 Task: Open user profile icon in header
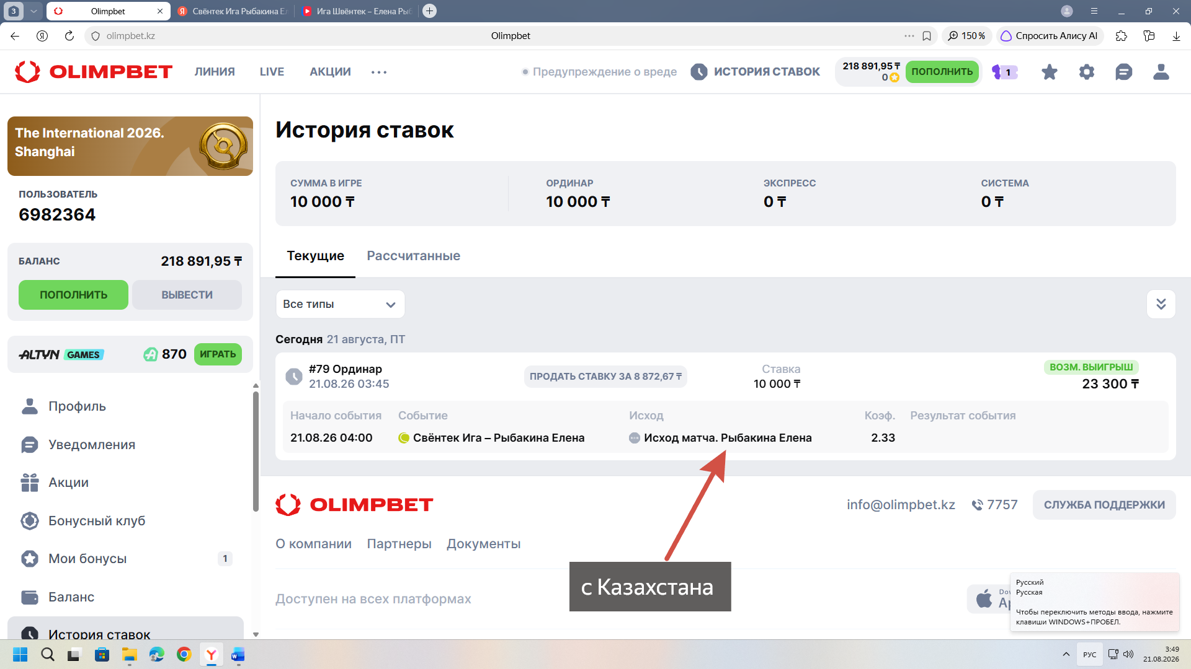pyautogui.click(x=1161, y=72)
